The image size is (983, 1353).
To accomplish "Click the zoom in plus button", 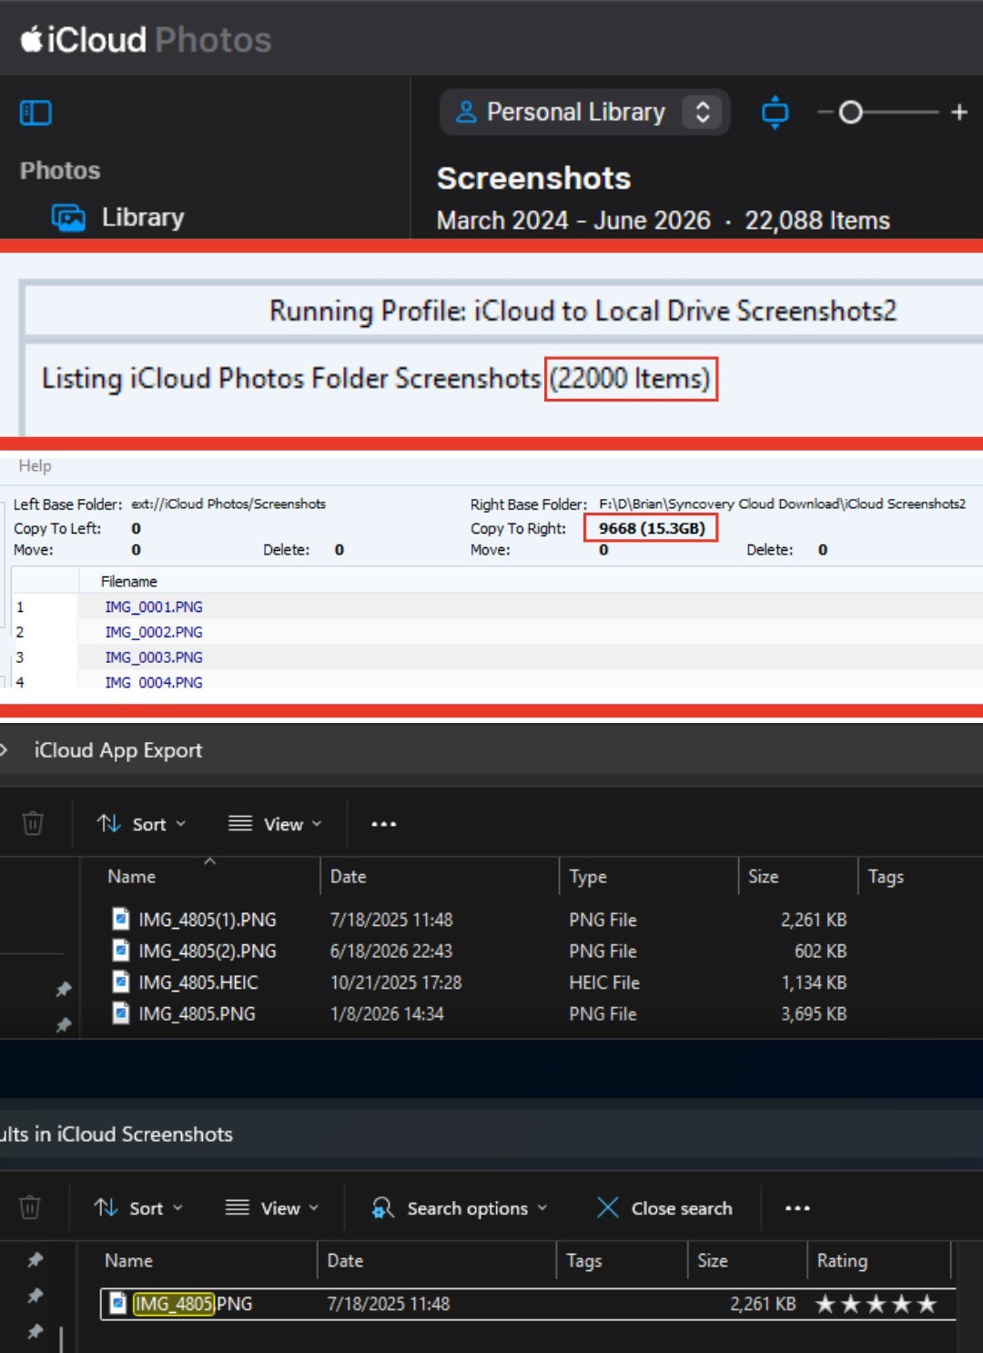I will coord(959,112).
